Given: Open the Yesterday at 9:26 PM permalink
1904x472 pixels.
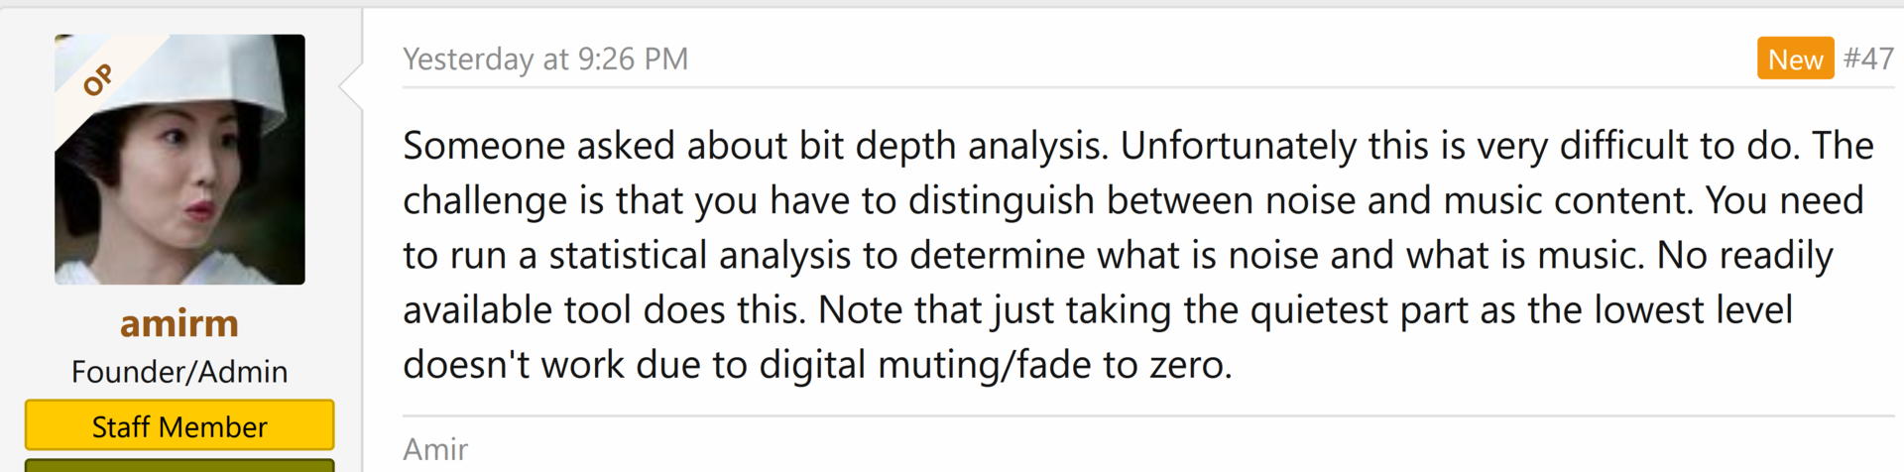Looking at the screenshot, I should [544, 59].
